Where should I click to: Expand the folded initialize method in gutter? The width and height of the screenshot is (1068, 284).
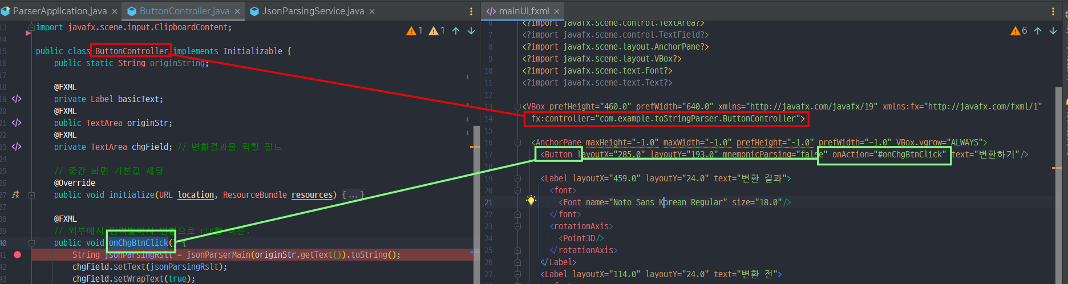tap(32, 195)
